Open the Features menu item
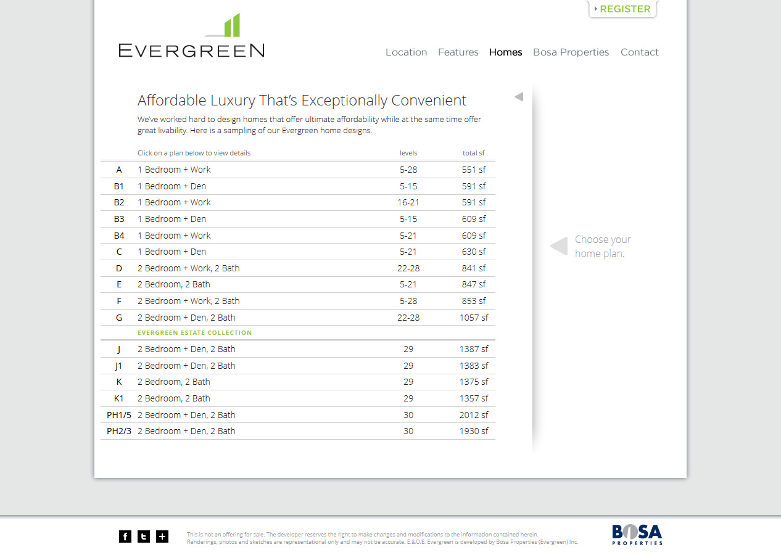Image resolution: width=781 pixels, height=555 pixels. click(458, 52)
